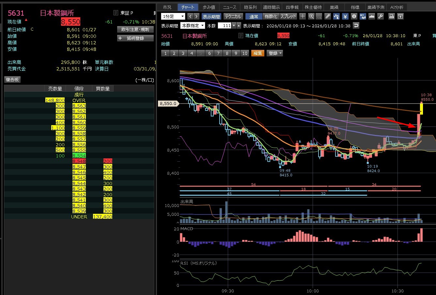Toggle the 表示期間 display period button
This screenshot has width=436, height=295.
tap(211, 16)
